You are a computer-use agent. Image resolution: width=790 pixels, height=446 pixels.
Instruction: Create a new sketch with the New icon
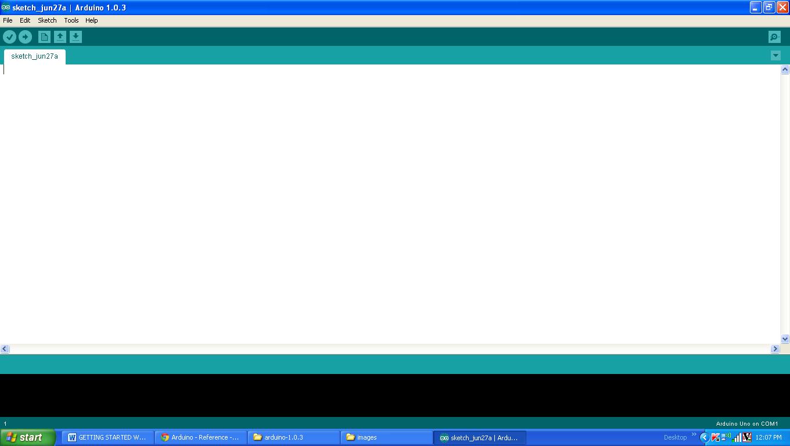click(x=44, y=37)
